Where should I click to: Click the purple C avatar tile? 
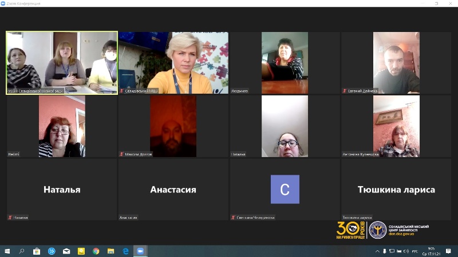(x=285, y=190)
